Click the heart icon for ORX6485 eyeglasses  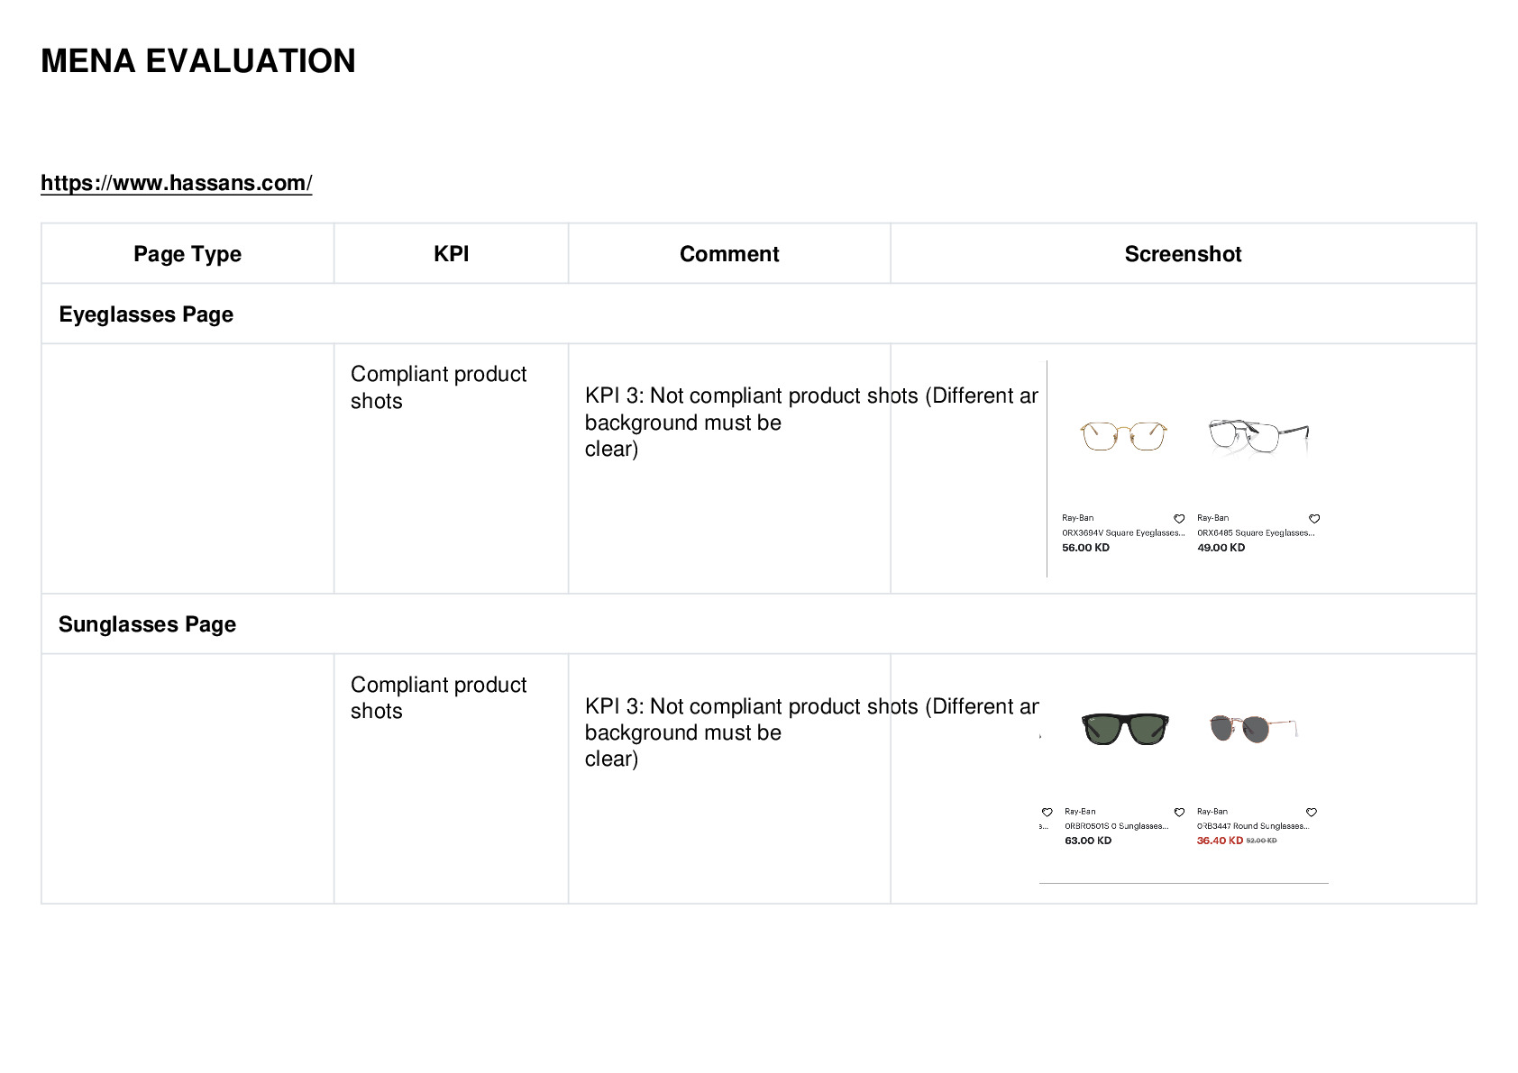point(1314,519)
